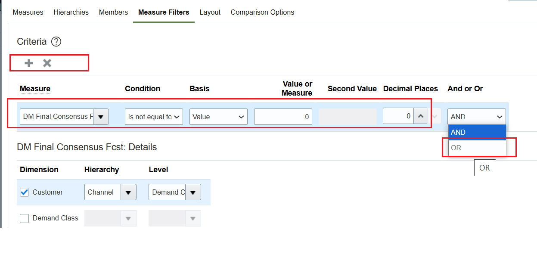Open the Basis dropdown showing Value
This screenshot has width=537, height=279.
(x=218, y=116)
